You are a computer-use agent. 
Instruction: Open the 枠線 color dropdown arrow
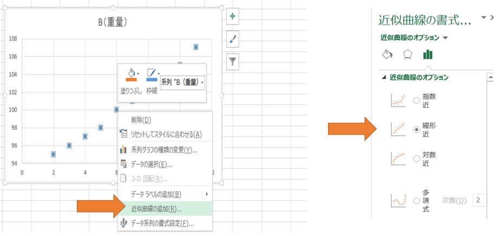159,74
